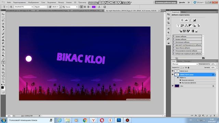Viewport: 219px width, 123px height.
Task: Hide the BIKAC KLOI копия layer
Action: 173,74
